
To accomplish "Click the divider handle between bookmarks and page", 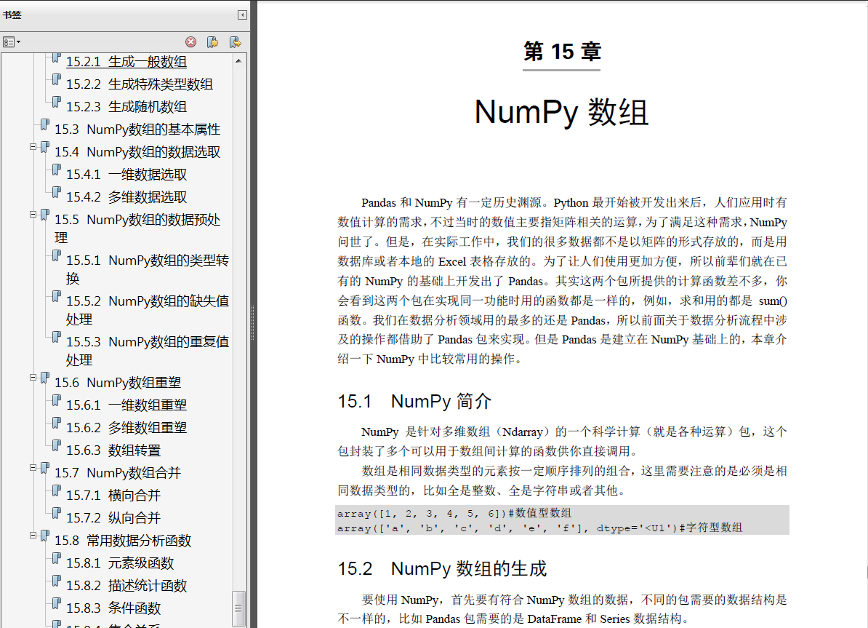I will [x=253, y=322].
